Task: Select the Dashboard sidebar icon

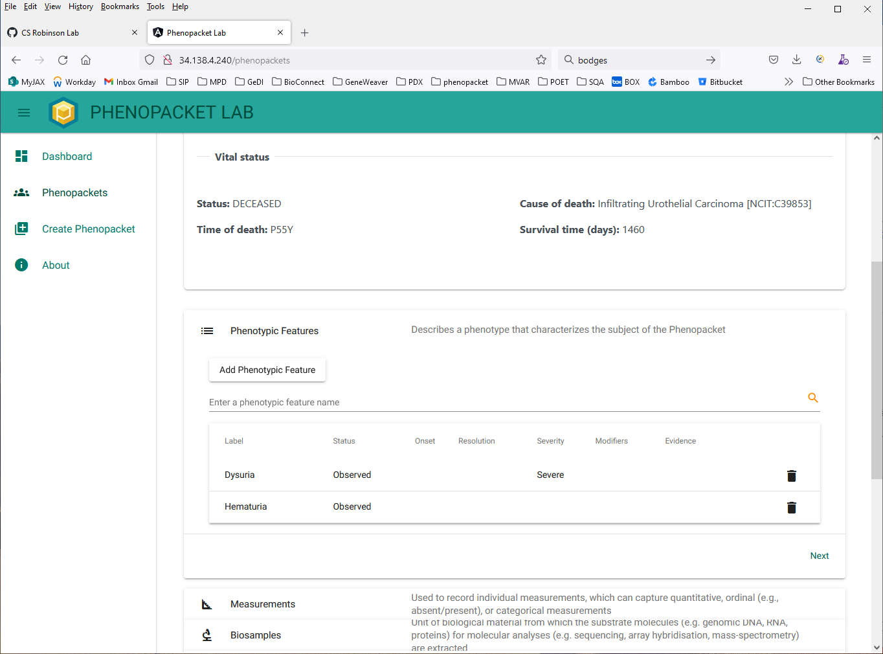Action: (x=21, y=156)
